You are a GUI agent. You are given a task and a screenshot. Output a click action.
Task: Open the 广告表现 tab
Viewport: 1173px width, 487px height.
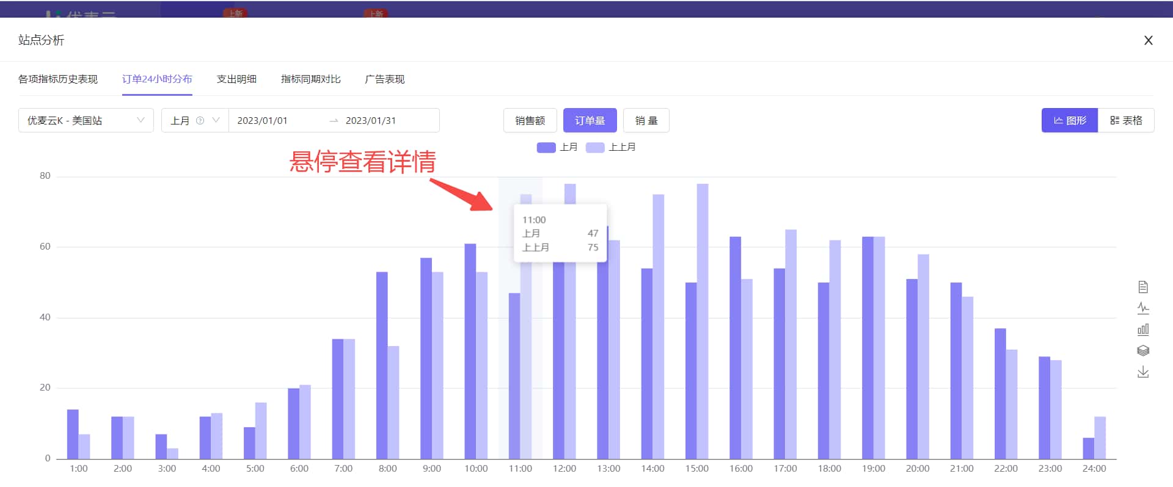pos(384,79)
